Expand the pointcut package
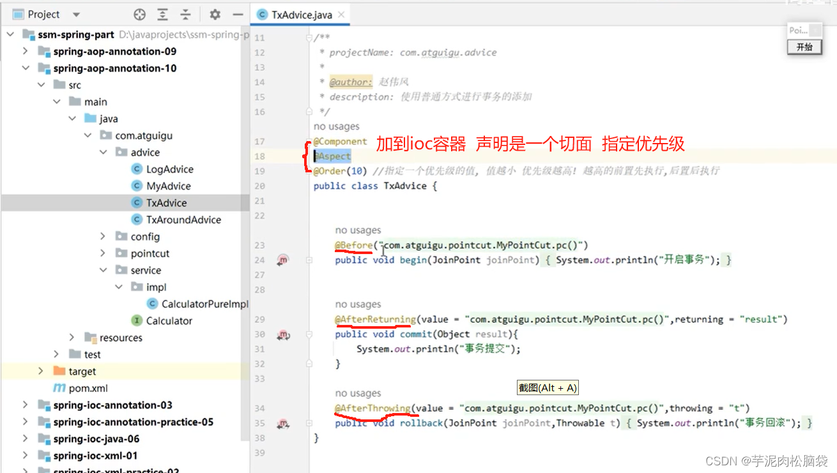This screenshot has width=837, height=473. pyautogui.click(x=103, y=253)
